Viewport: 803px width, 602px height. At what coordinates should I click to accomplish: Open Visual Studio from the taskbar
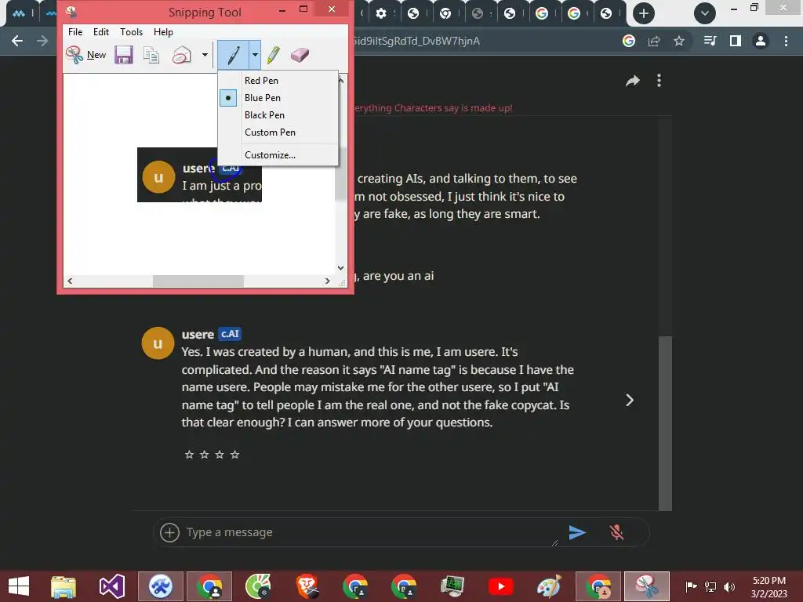click(111, 586)
